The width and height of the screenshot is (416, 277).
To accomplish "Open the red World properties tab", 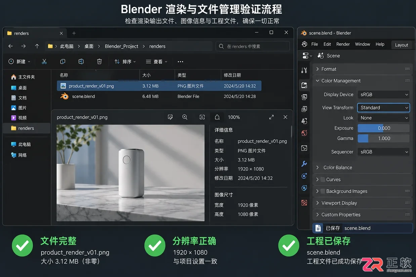I will (304, 133).
